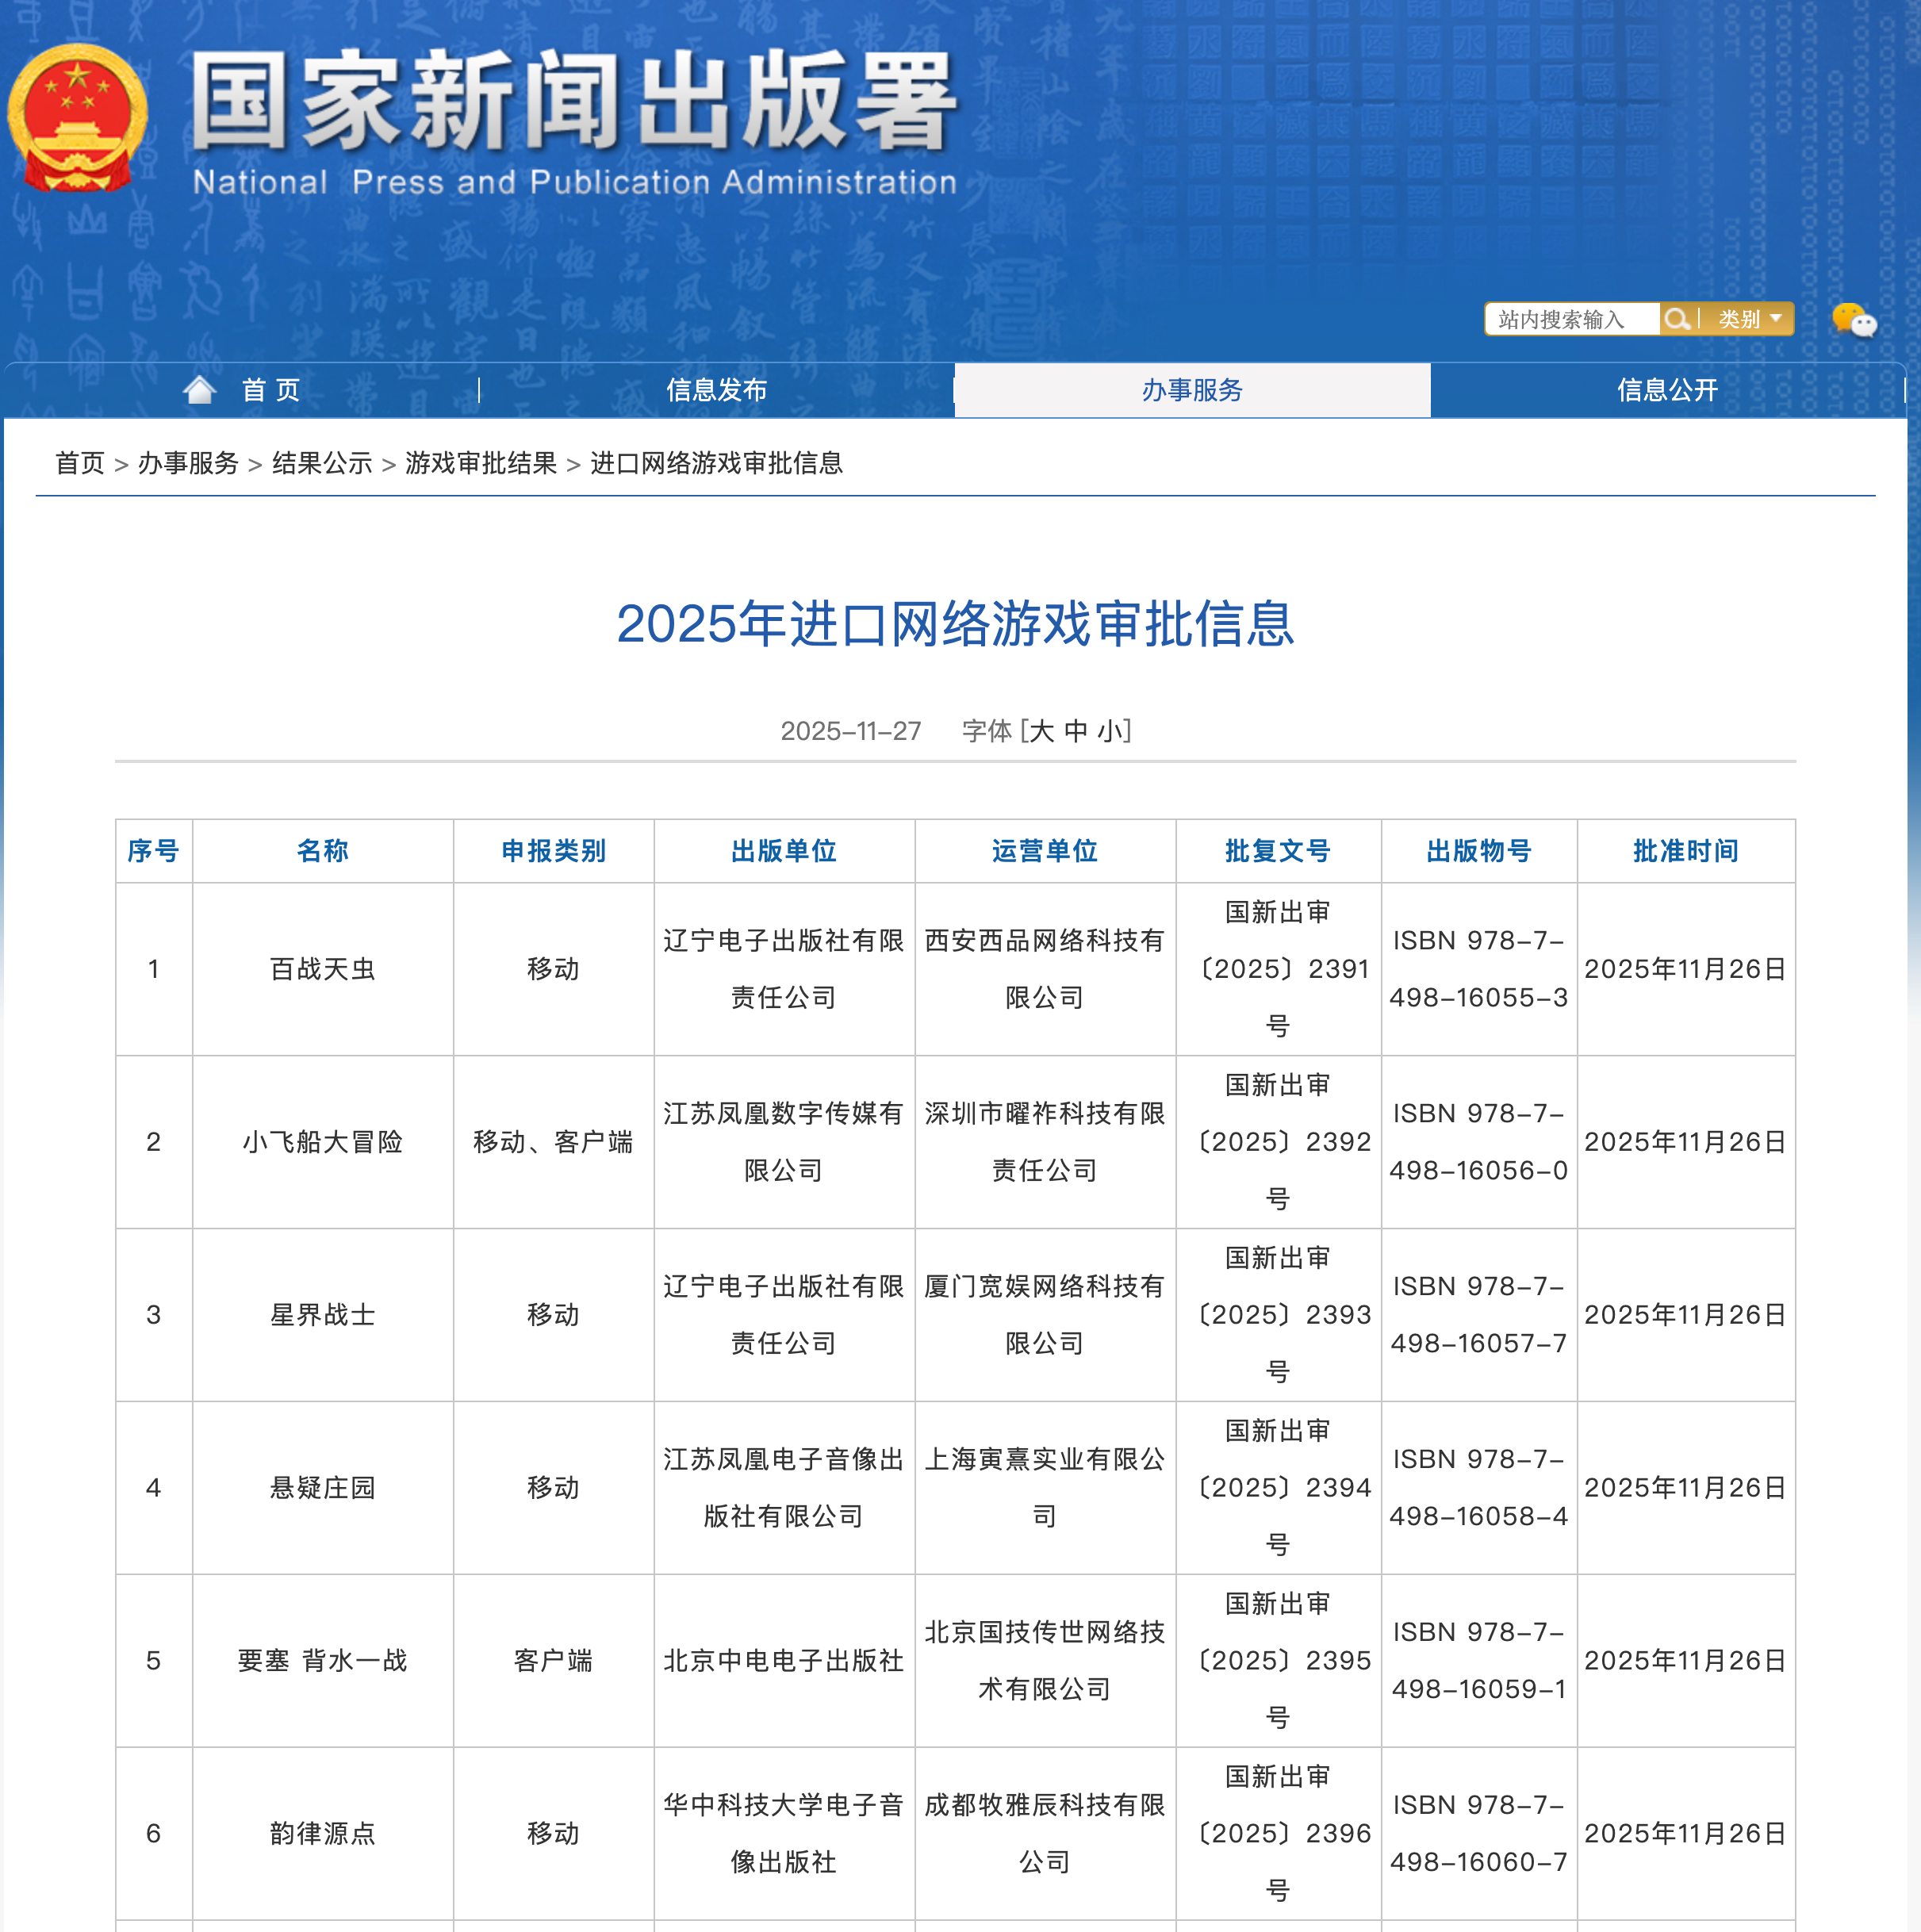
Task: Select the 首页 navigation tab
Action: coord(270,390)
